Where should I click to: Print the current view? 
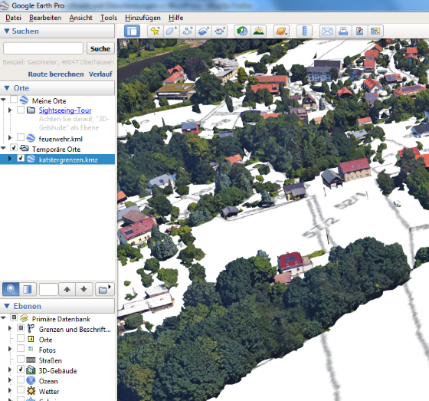(x=343, y=31)
